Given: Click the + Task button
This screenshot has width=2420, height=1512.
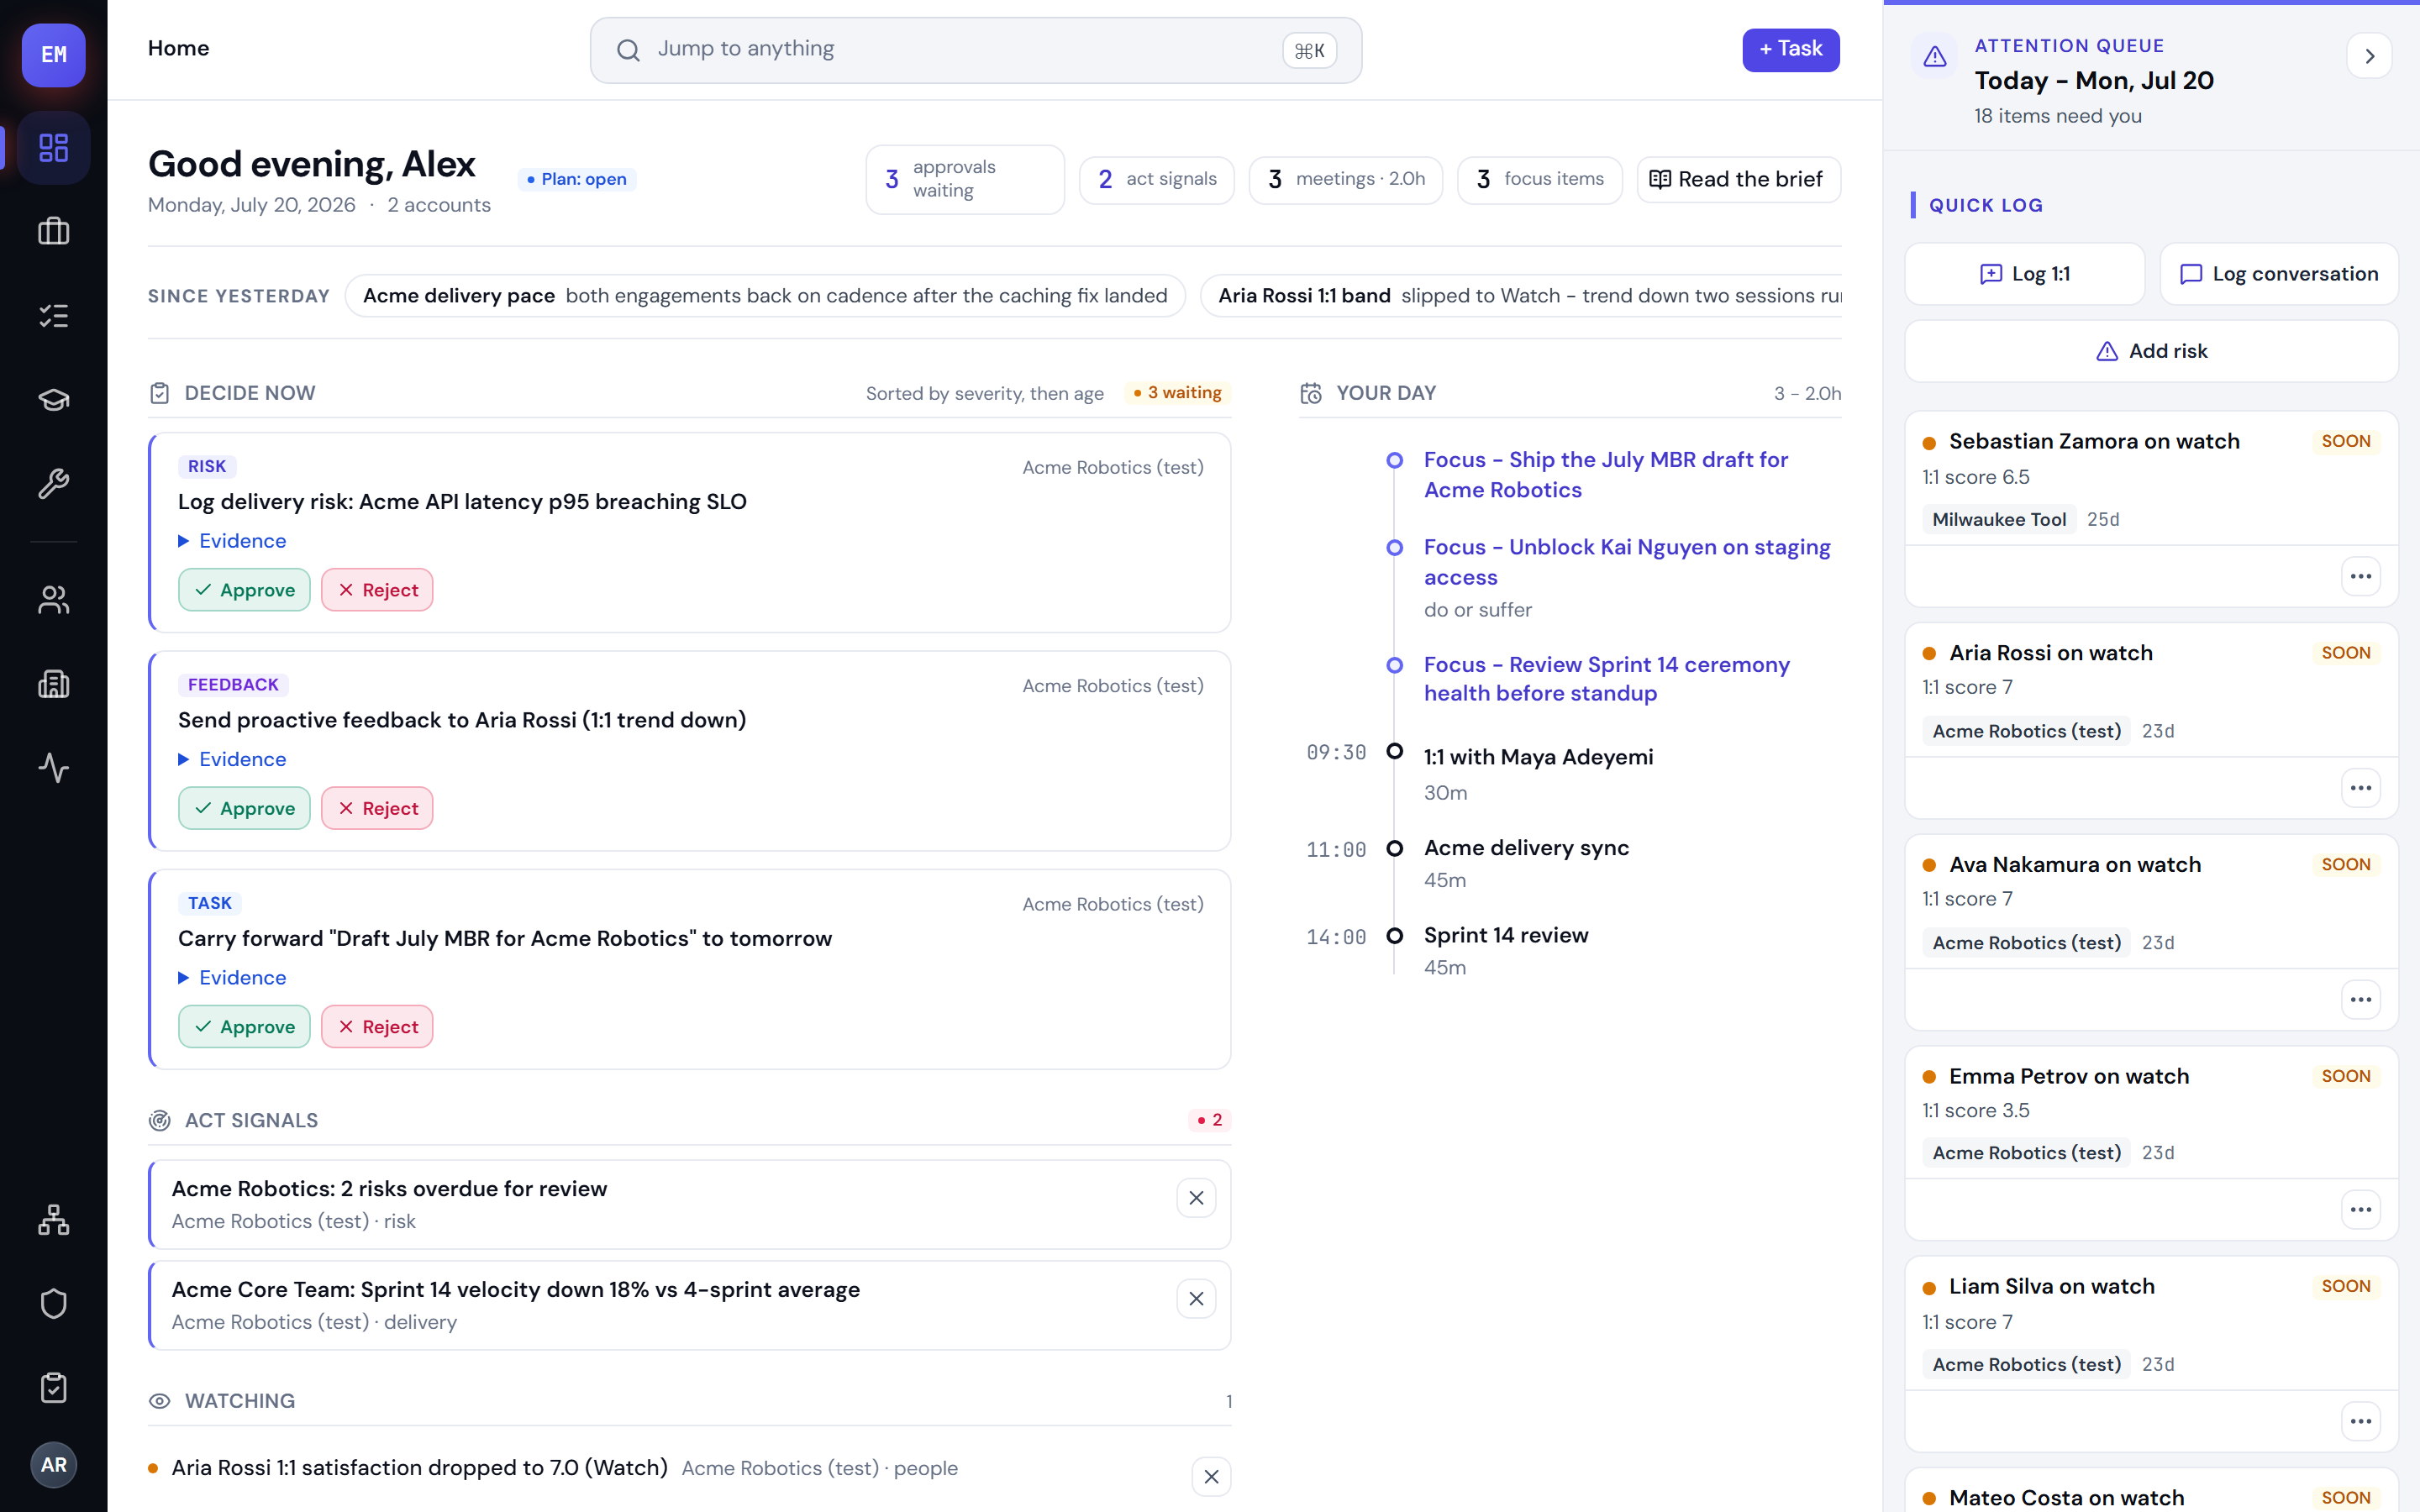Looking at the screenshot, I should (1790, 49).
